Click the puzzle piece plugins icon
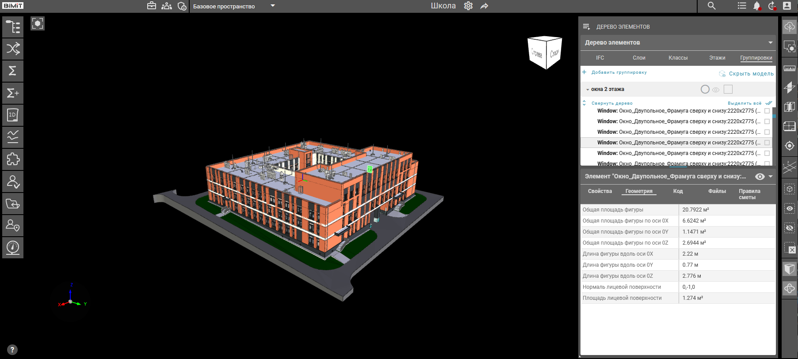 (x=13, y=159)
